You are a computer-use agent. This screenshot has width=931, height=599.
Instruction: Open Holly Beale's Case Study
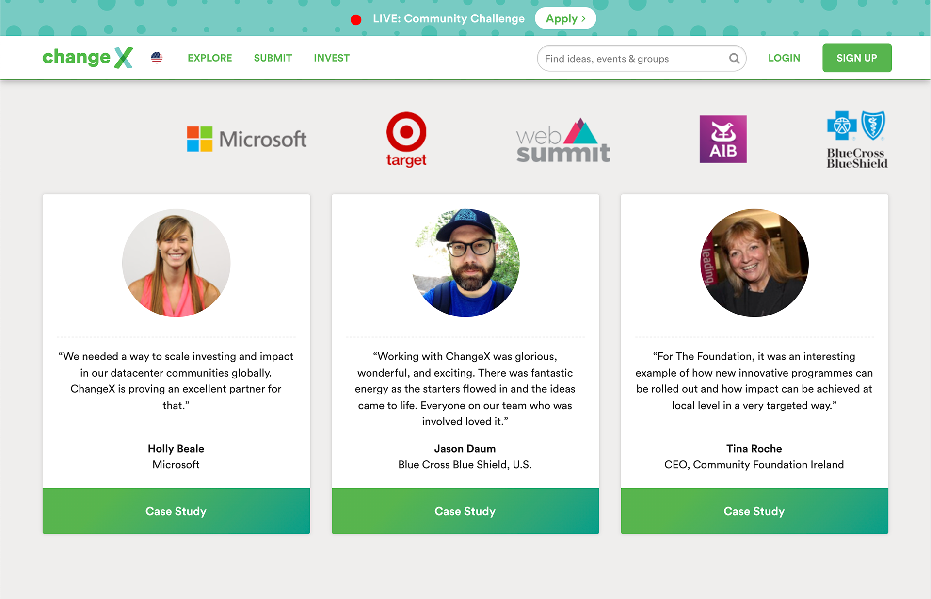[x=176, y=511]
